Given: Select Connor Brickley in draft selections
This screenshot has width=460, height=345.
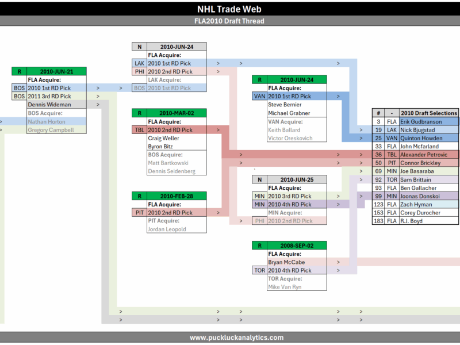Looking at the screenshot, I should 429,163.
